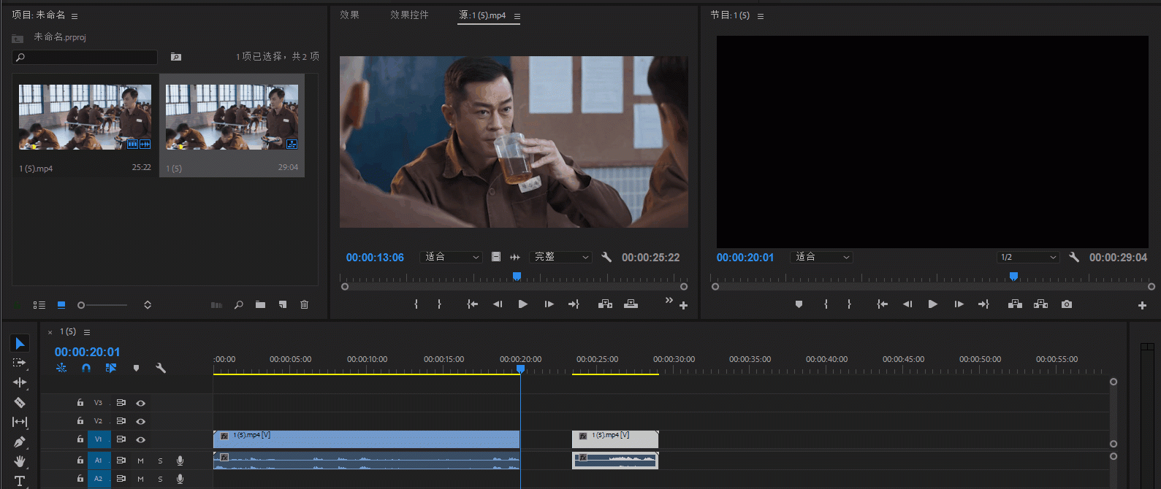
Task: Open the timeline sequence panel menu
Action: [87, 332]
